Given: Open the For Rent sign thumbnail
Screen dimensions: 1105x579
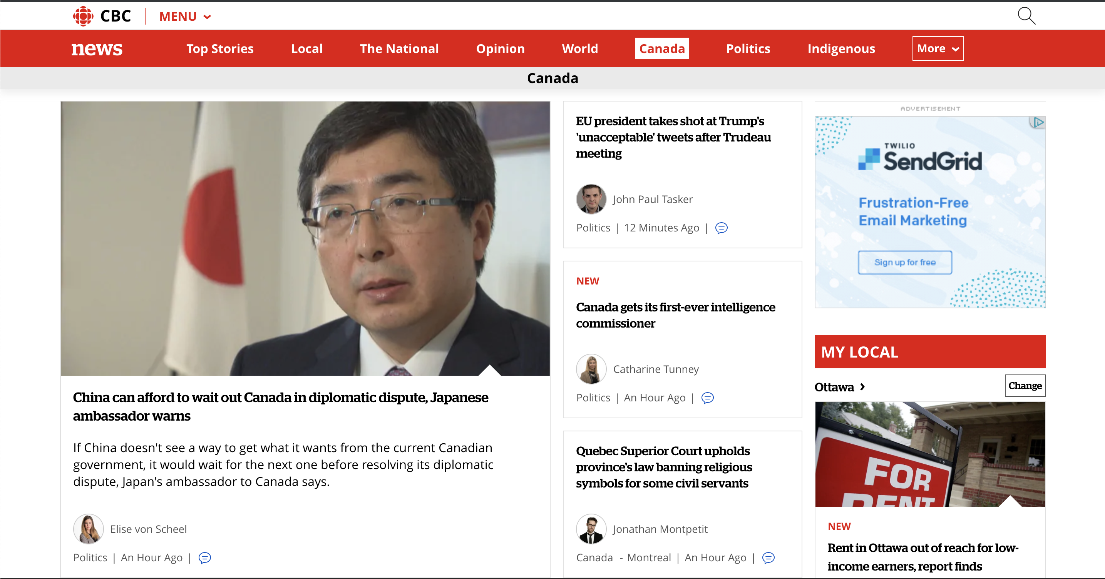Looking at the screenshot, I should point(929,454).
